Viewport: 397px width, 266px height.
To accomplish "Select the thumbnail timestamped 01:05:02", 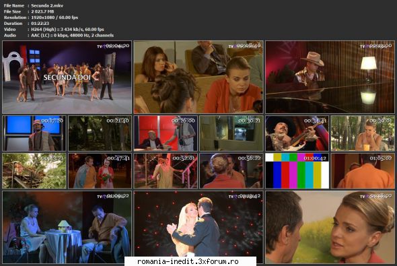I will [x=363, y=171].
